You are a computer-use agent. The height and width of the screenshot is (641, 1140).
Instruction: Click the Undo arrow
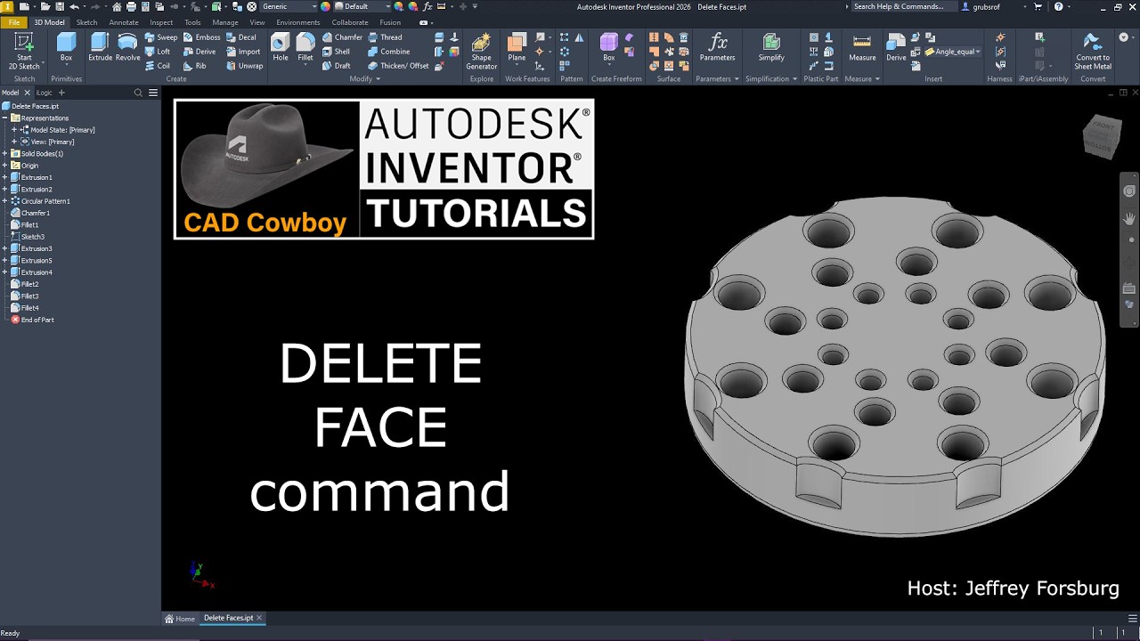(75, 6)
